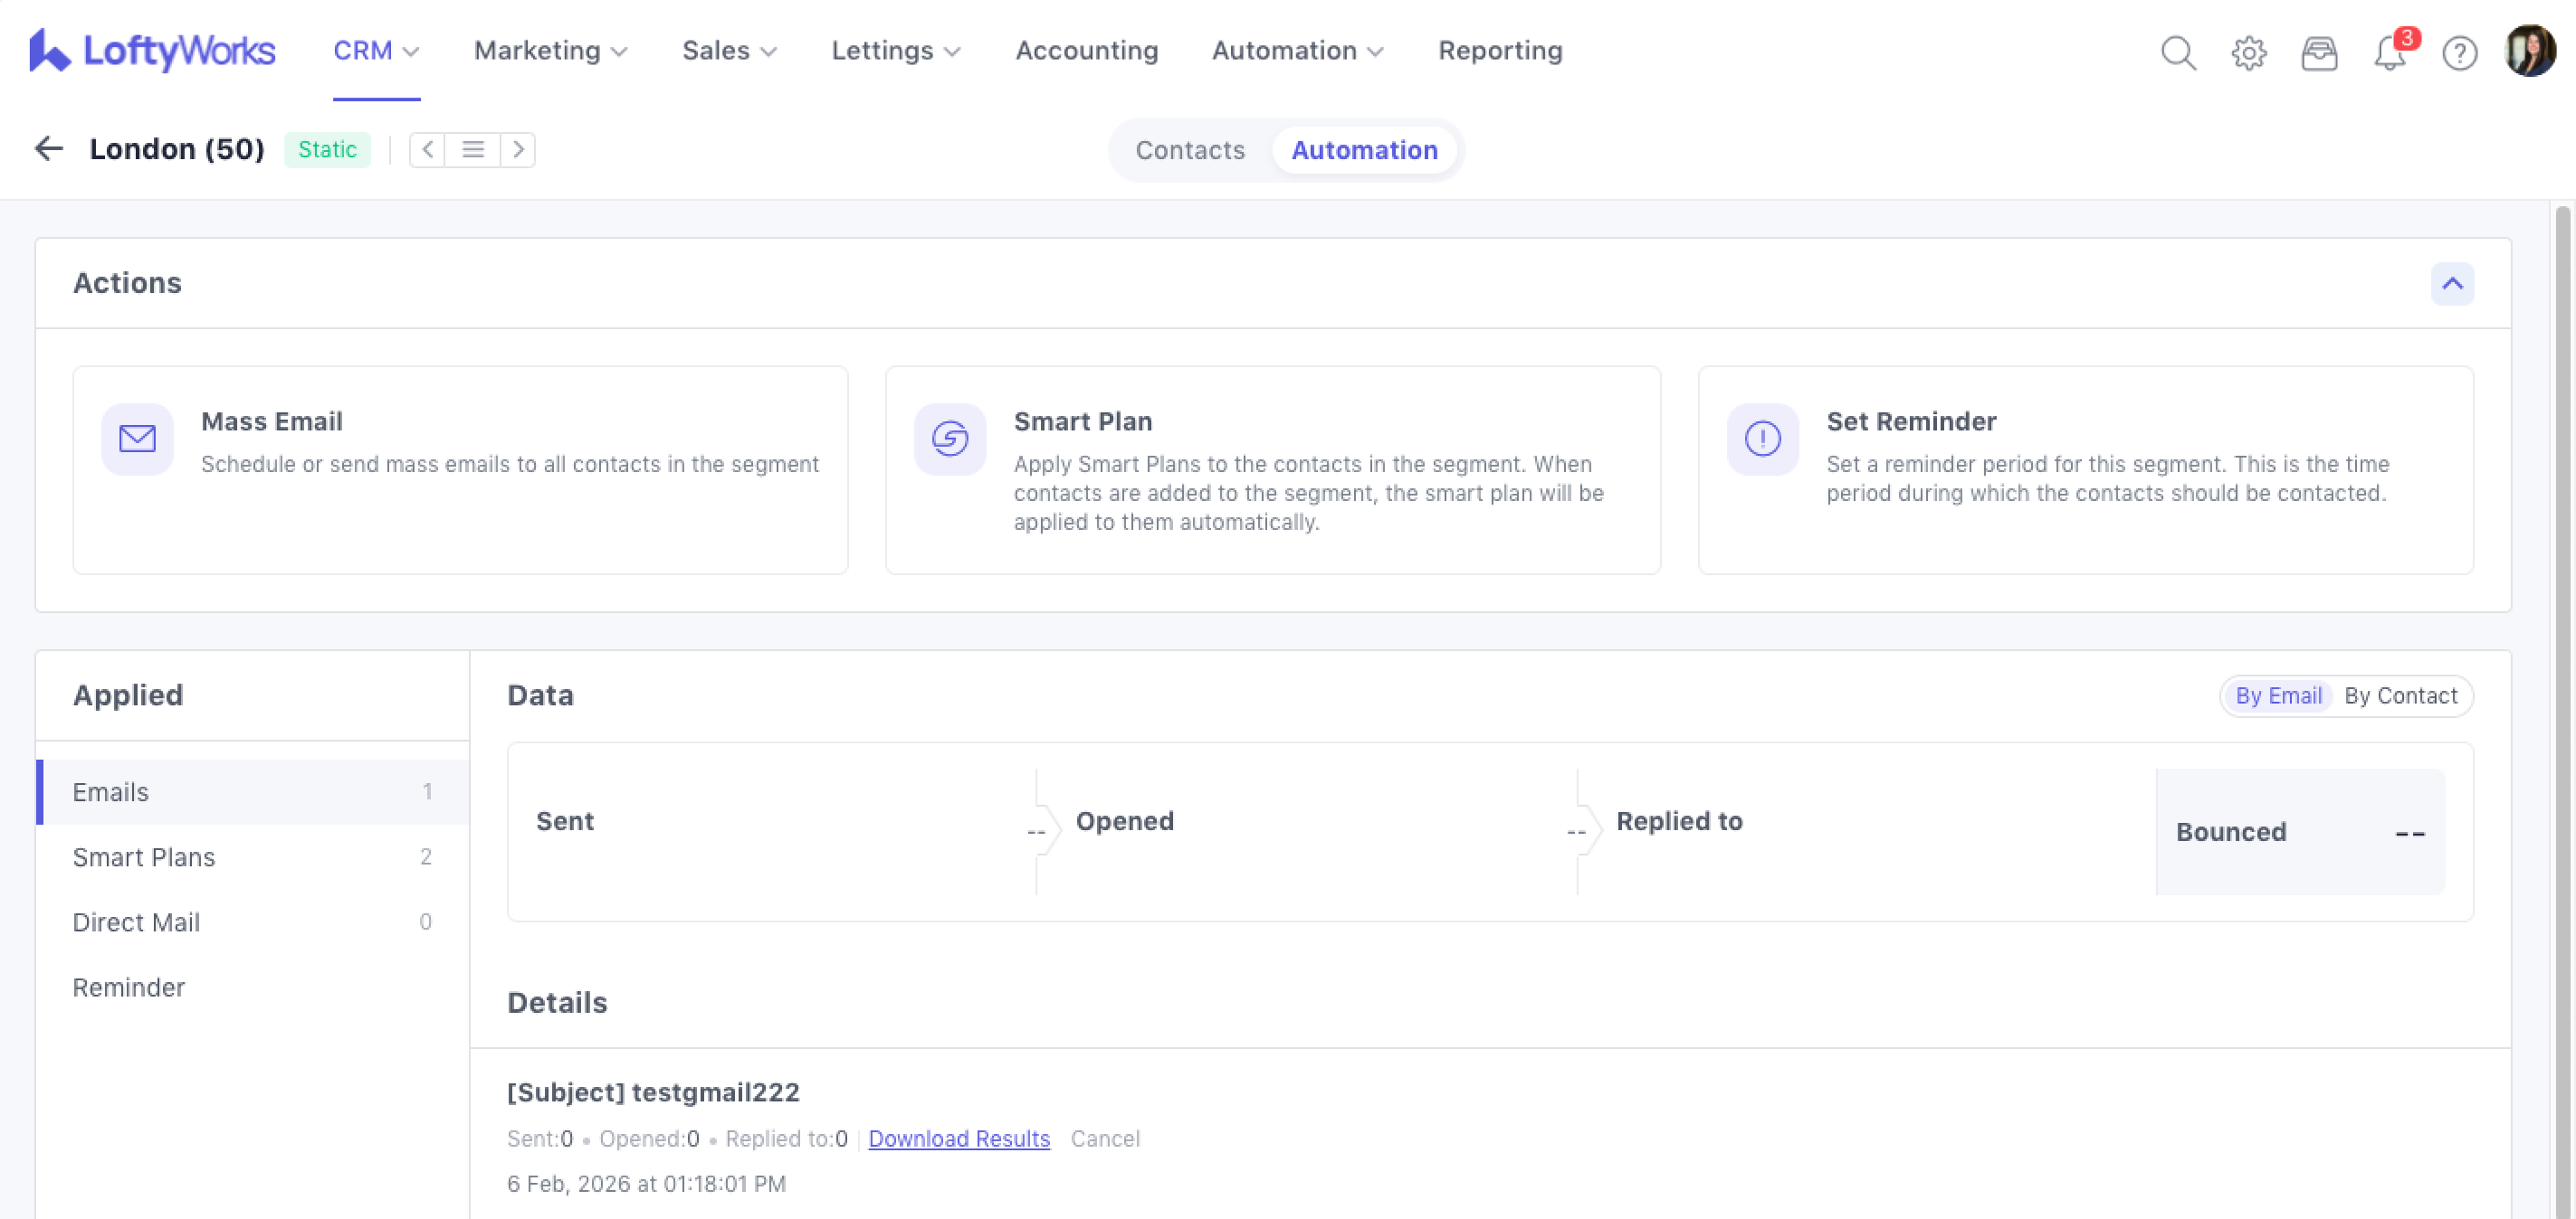Switch data view to By Contact

point(2400,695)
